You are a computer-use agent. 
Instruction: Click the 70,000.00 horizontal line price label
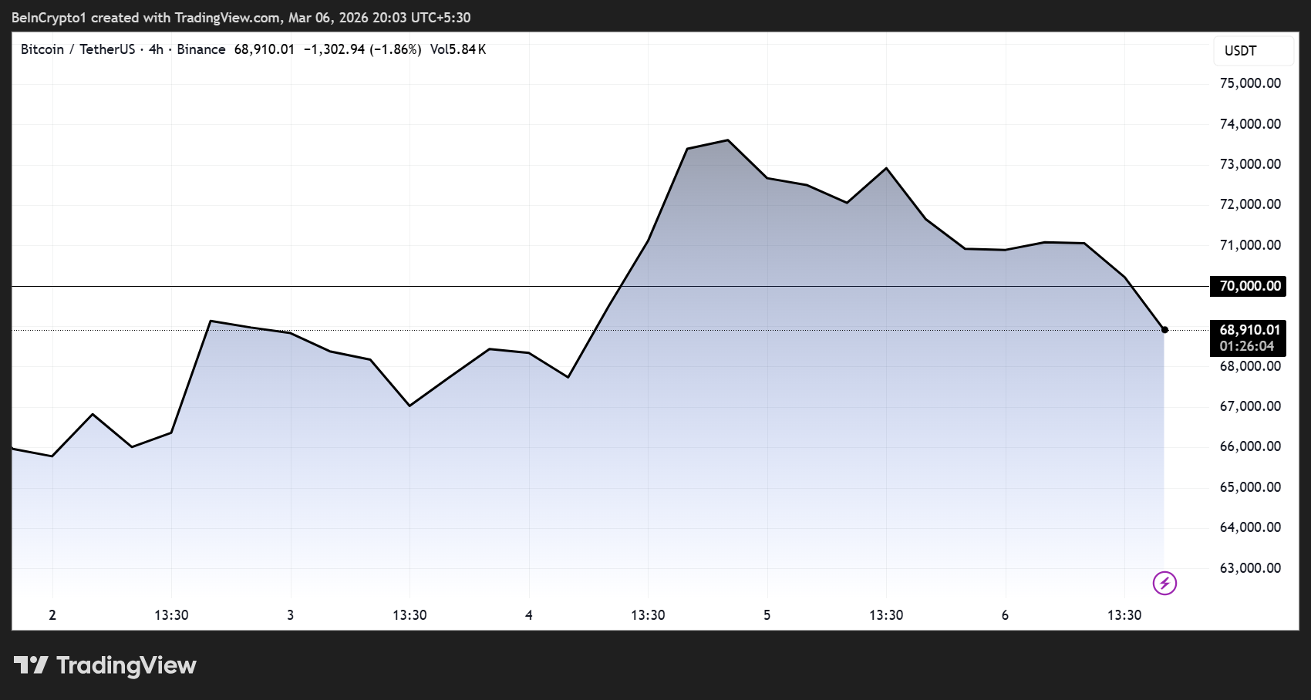coord(1249,286)
